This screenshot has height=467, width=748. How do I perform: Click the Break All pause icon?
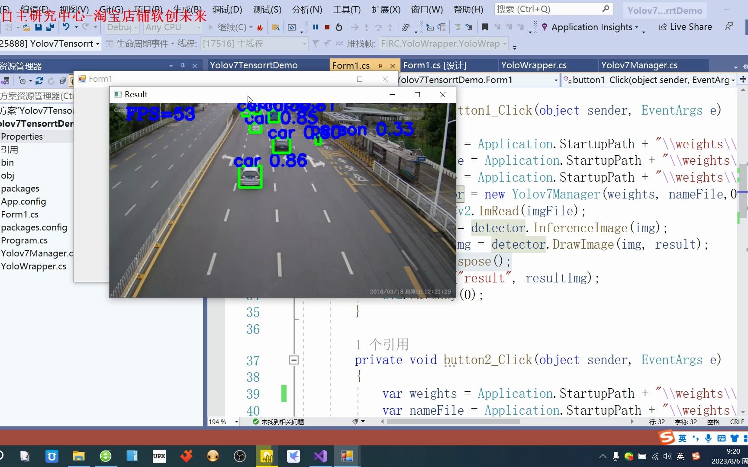315,27
